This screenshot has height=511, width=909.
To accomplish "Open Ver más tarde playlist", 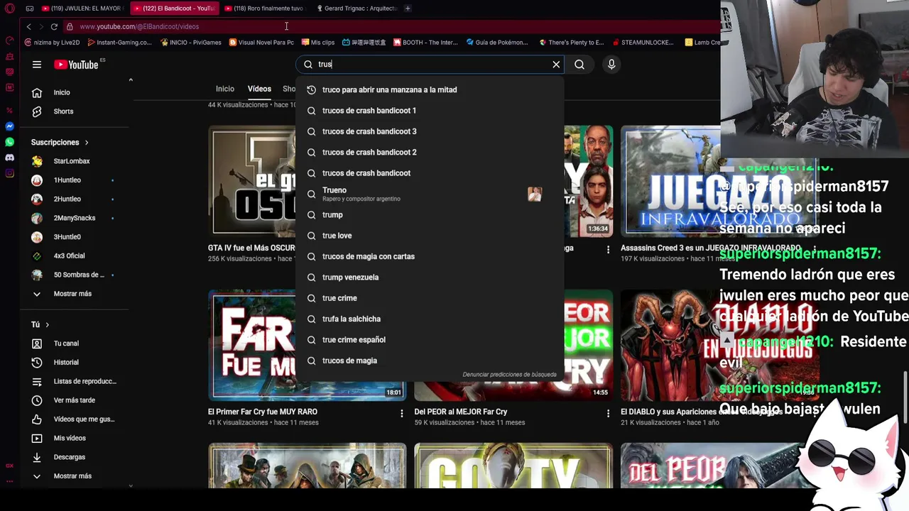I will click(74, 400).
